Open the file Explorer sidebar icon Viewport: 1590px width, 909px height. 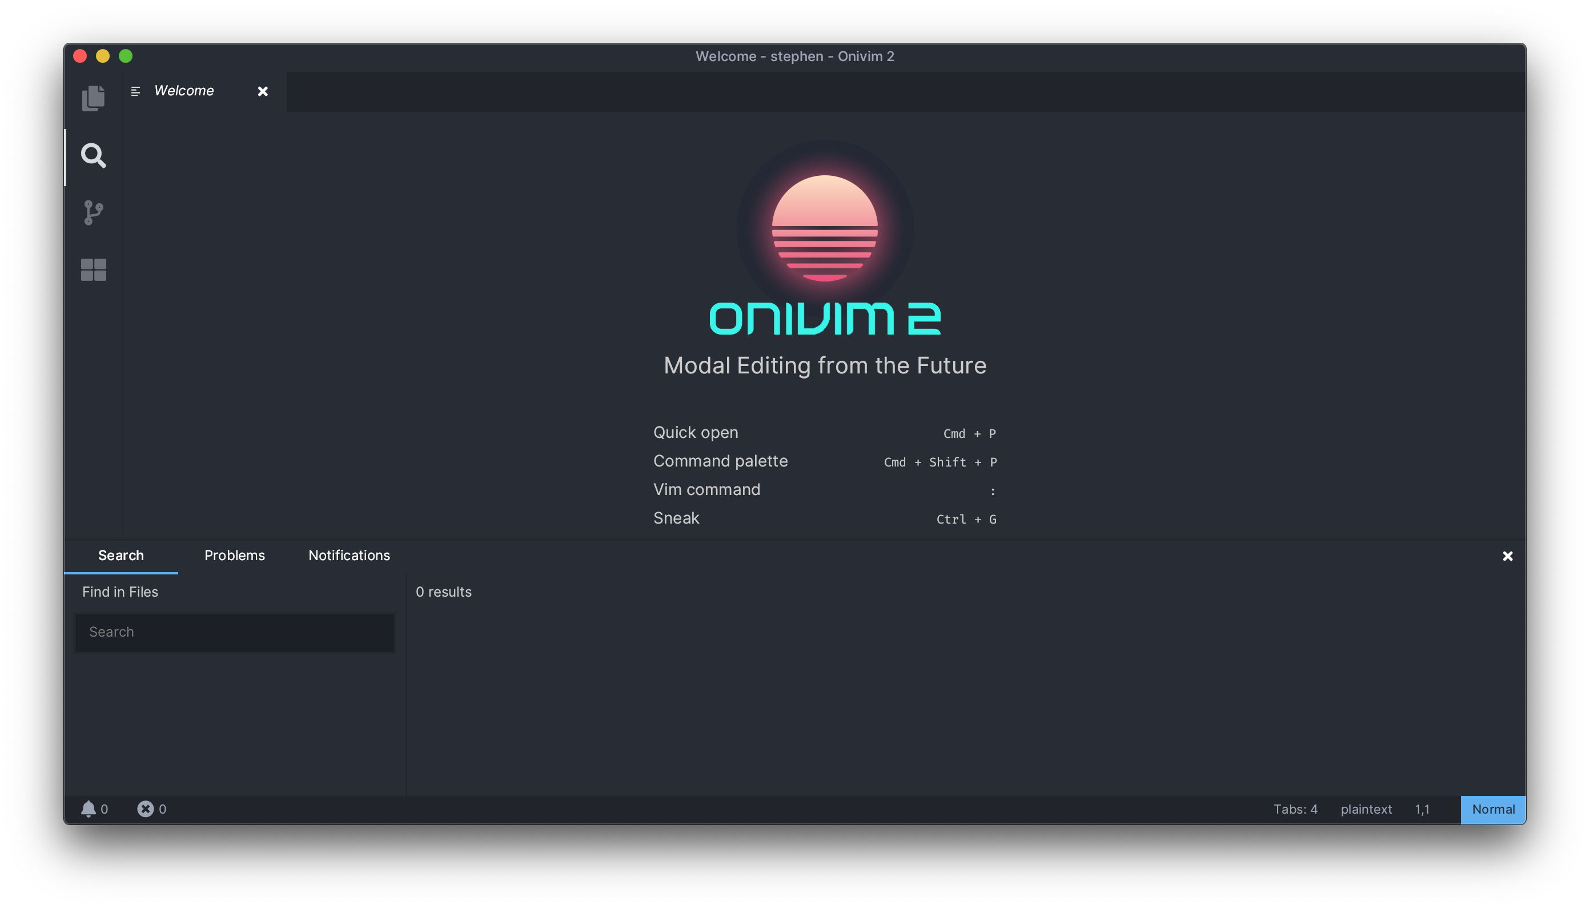(93, 98)
